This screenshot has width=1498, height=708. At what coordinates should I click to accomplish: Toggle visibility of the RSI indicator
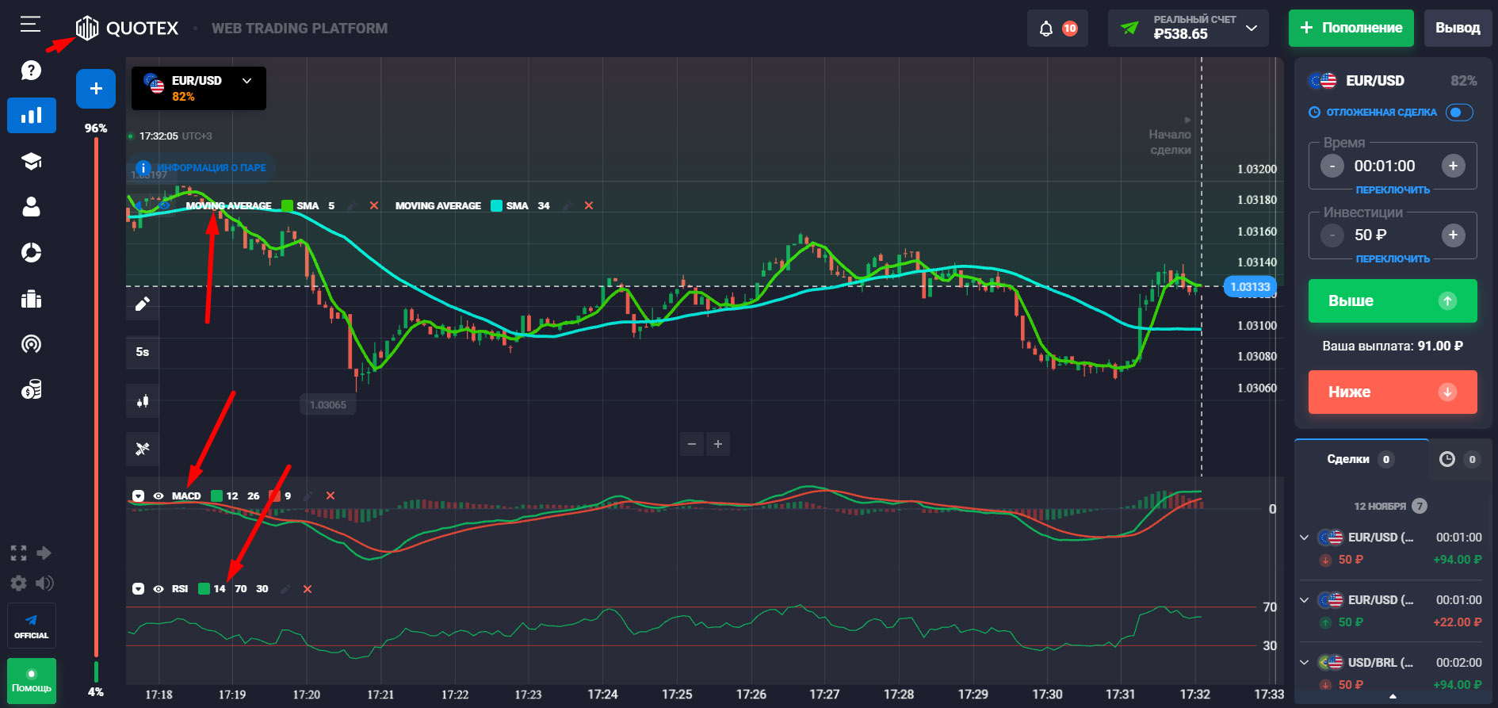click(159, 589)
